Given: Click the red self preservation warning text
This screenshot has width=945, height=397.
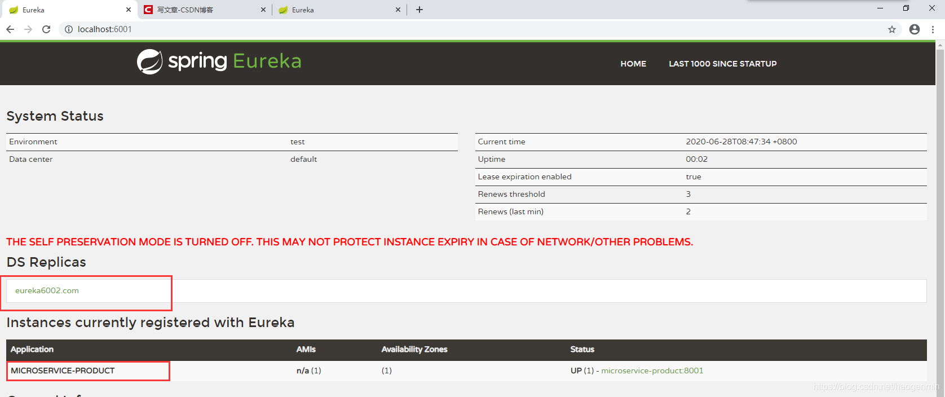Looking at the screenshot, I should (x=350, y=242).
